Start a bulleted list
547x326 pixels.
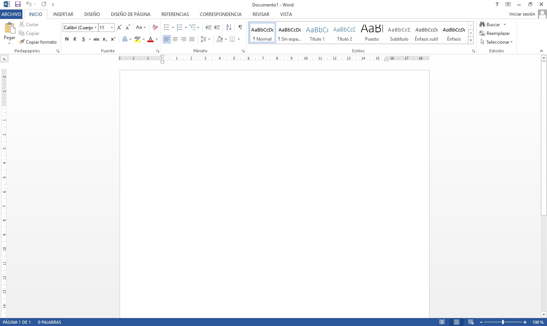[166, 27]
